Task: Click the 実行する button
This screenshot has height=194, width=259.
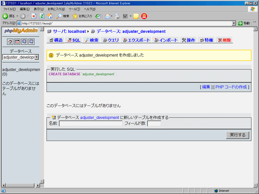Action: (x=237, y=135)
